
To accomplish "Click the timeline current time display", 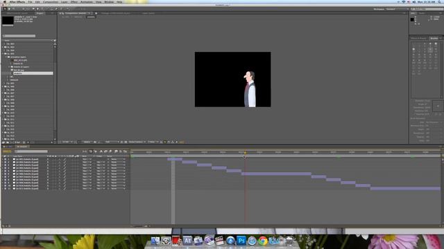I will click(x=7, y=151).
